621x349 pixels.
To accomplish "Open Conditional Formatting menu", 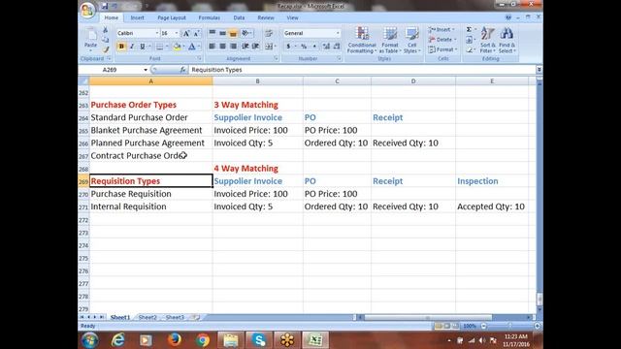I will [362, 40].
